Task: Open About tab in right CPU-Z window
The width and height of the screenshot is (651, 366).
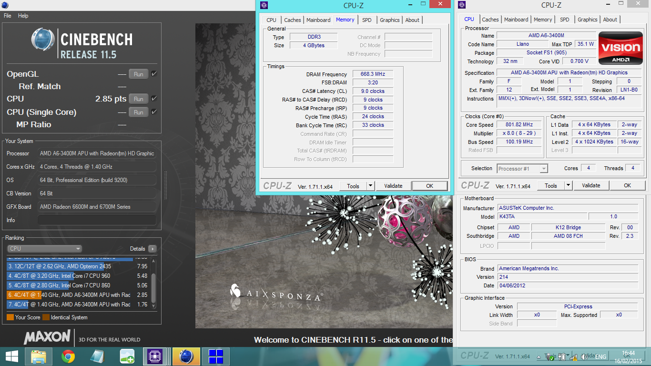Action: pyautogui.click(x=610, y=20)
